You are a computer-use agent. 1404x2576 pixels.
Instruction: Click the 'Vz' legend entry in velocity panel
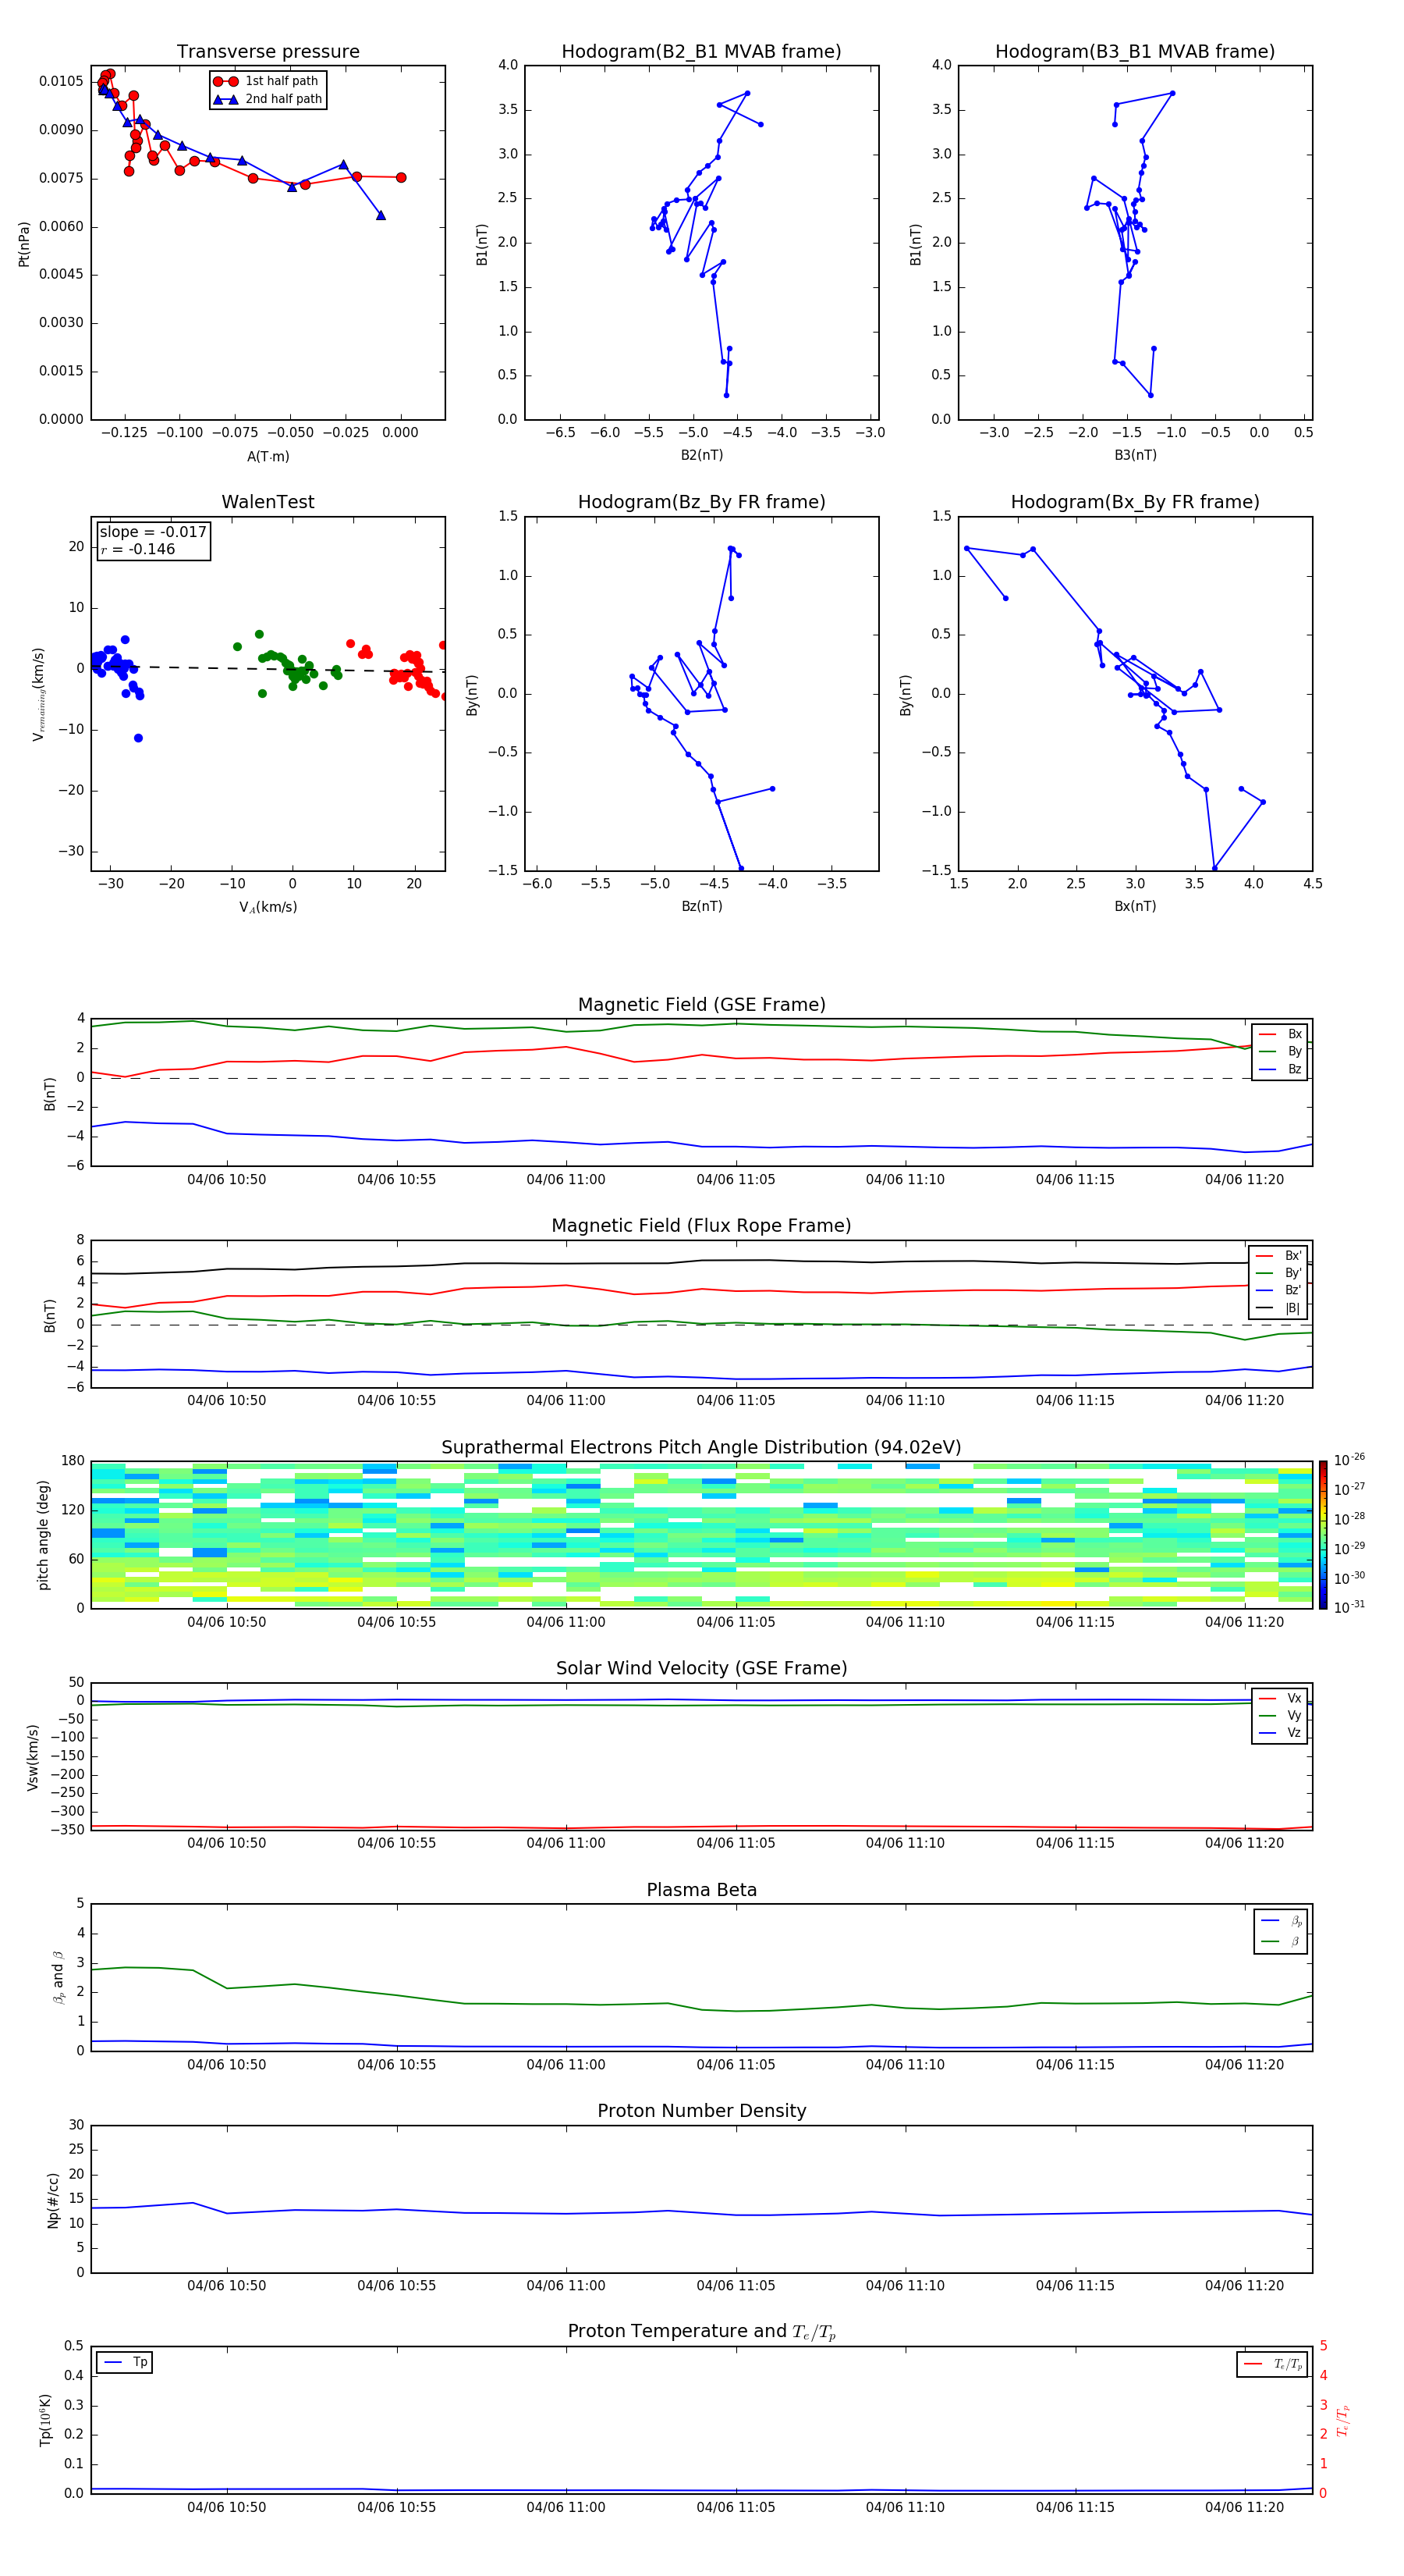[1280, 1733]
